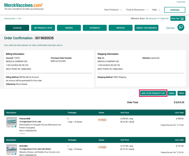Click the EMAIL button
This screenshot has width=189, height=156.
tap(172, 93)
